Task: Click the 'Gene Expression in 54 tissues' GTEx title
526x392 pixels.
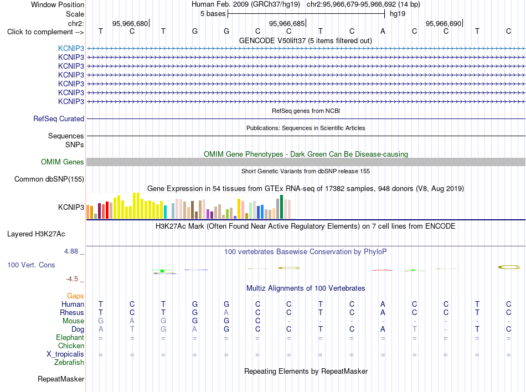Action: pyautogui.click(x=305, y=188)
